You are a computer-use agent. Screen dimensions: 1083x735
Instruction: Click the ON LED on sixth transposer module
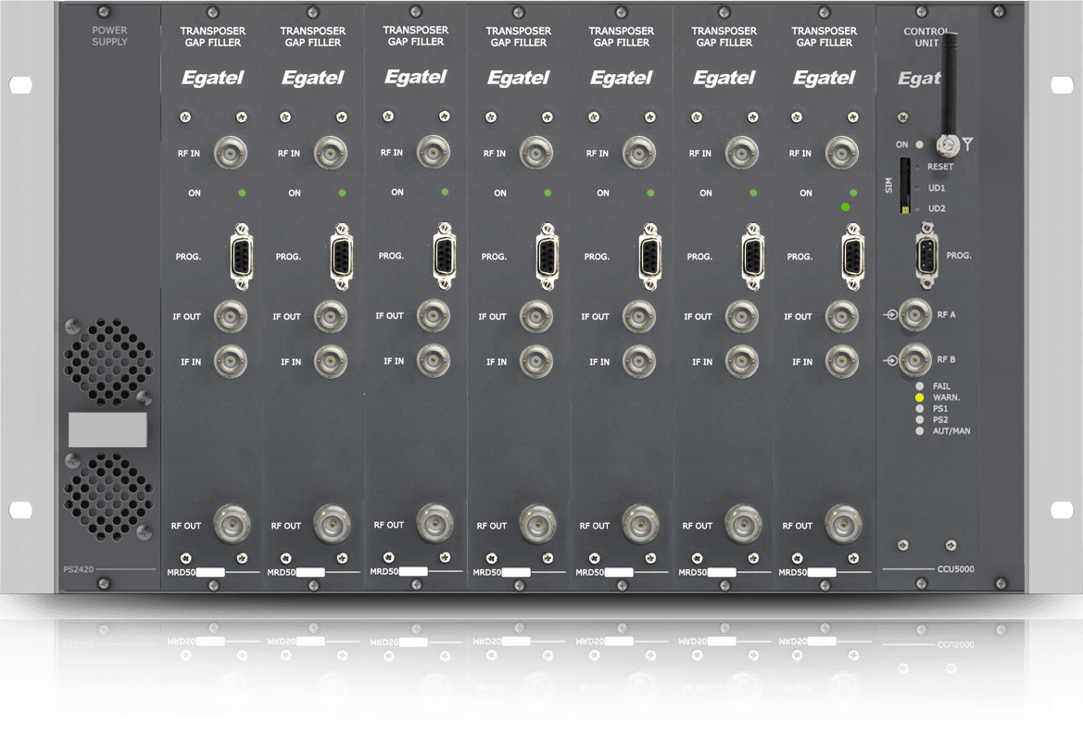tap(753, 193)
